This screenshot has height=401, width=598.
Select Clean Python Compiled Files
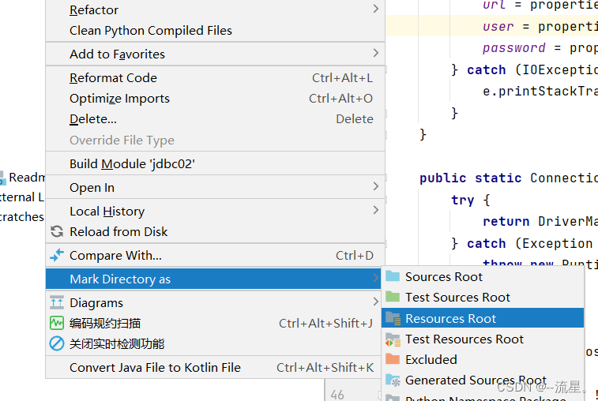tap(151, 31)
